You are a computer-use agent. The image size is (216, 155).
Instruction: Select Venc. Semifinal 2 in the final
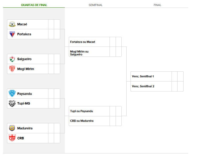pos(143,86)
